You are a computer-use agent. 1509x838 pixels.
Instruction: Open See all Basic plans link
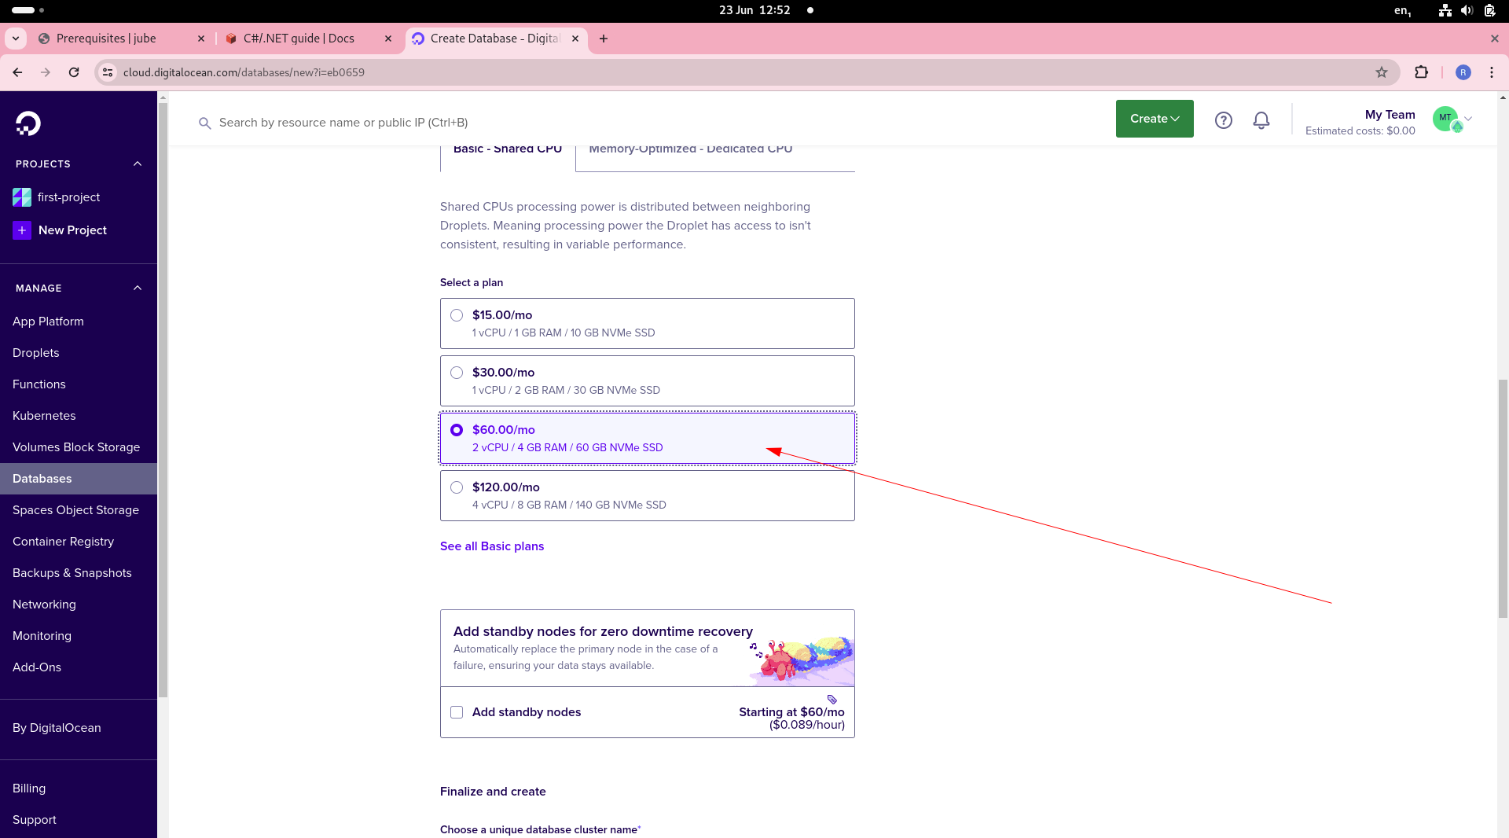point(492,546)
